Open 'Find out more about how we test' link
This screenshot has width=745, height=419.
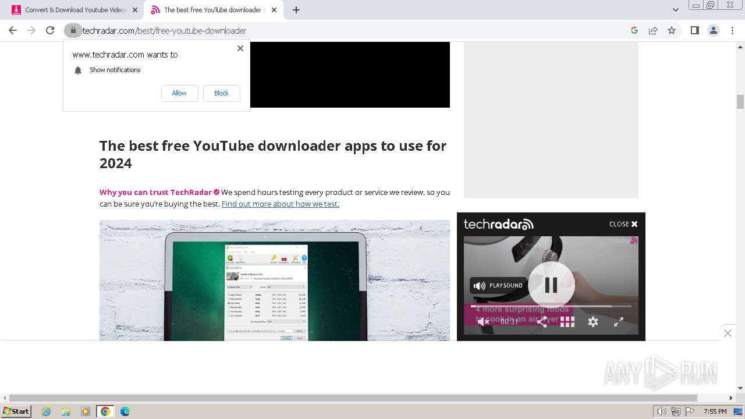coord(280,204)
